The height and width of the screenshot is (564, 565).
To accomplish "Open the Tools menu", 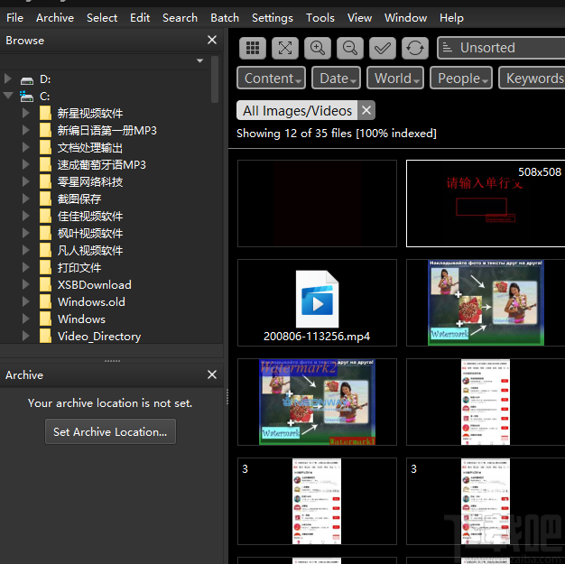I will [320, 18].
